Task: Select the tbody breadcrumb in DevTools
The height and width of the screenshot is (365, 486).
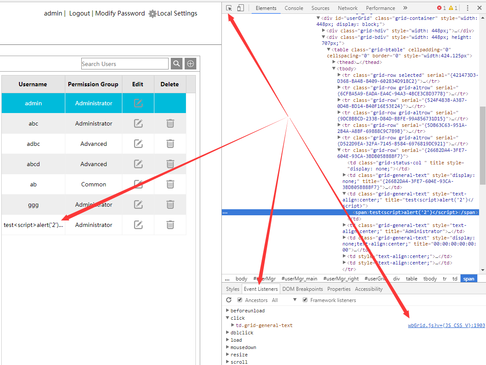Action: (430, 279)
